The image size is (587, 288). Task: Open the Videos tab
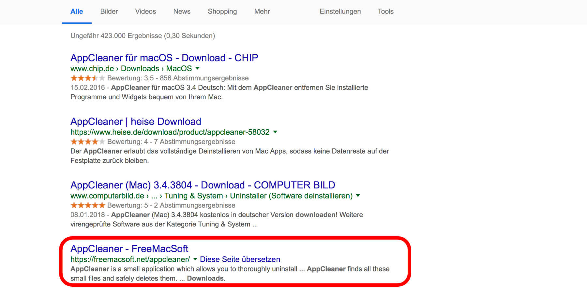click(x=145, y=11)
